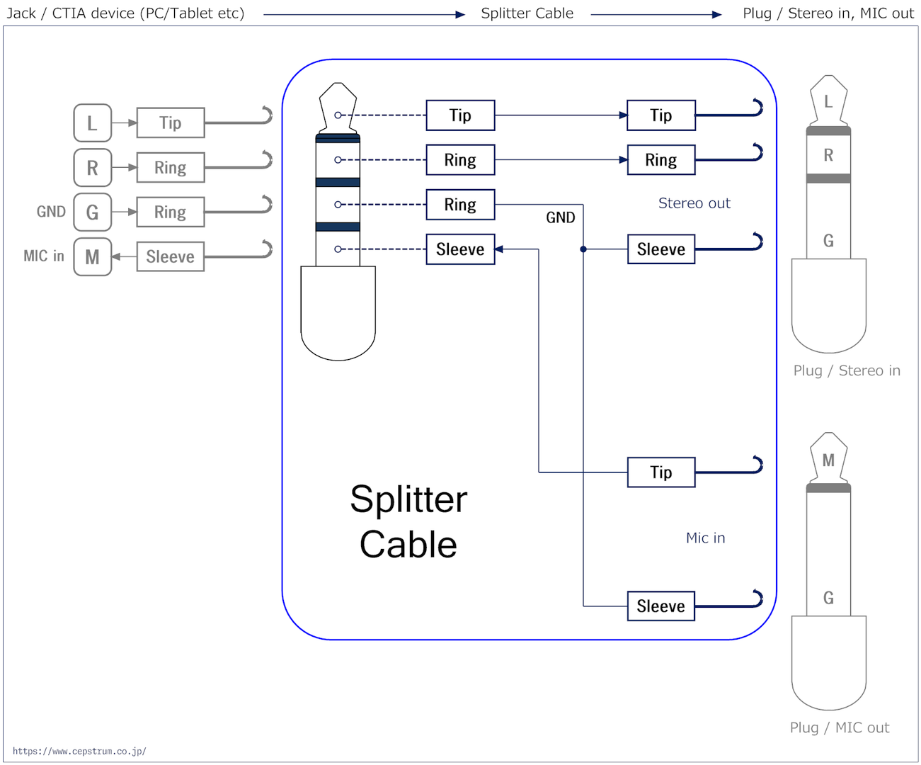Select the gray Tip box next to L
The width and height of the screenshot is (921, 765).
click(171, 123)
